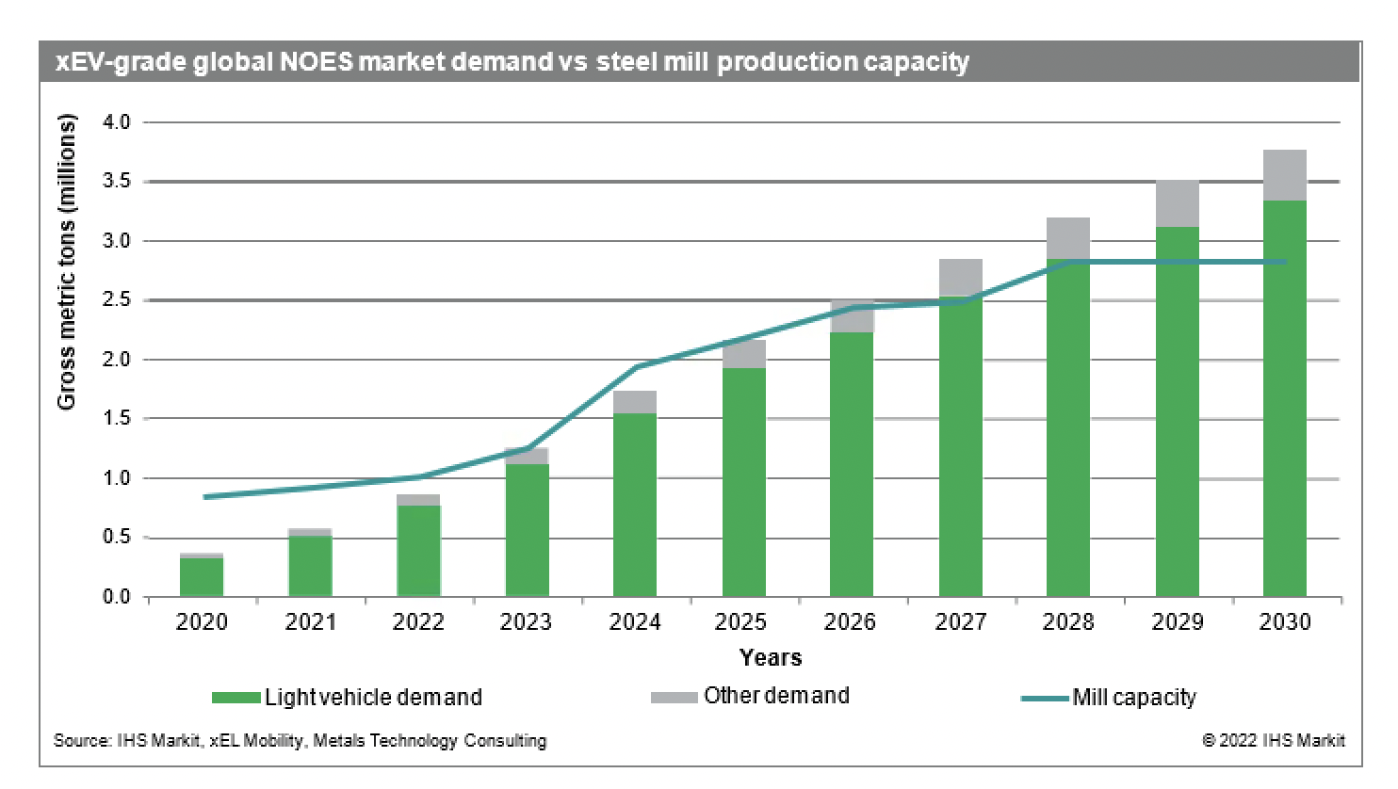This screenshot has height=789, width=1398.
Task: Click the Years x-axis title
Action: [770, 658]
